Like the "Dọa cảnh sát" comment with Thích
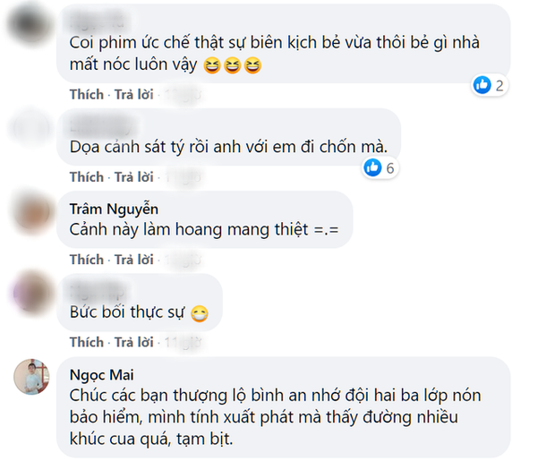The image size is (555, 461). point(86,176)
